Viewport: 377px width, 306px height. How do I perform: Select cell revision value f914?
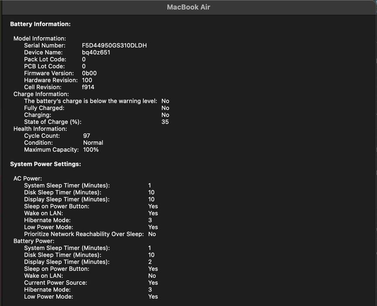pos(88,87)
